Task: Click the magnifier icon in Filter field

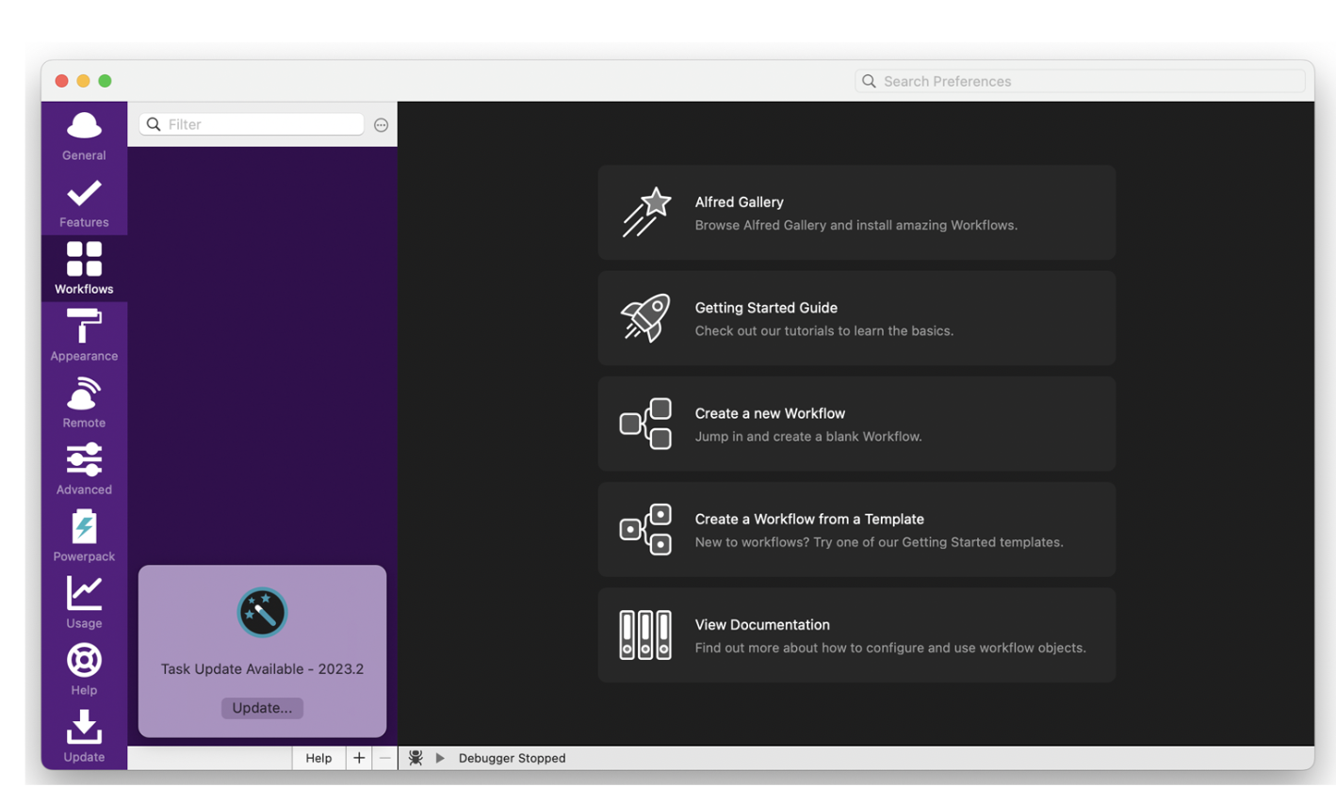Action: point(154,124)
